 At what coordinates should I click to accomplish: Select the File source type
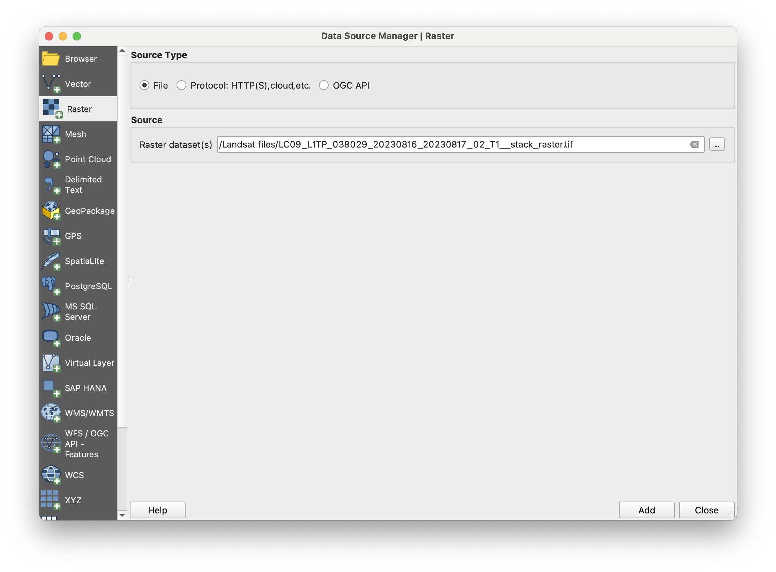pyautogui.click(x=144, y=85)
